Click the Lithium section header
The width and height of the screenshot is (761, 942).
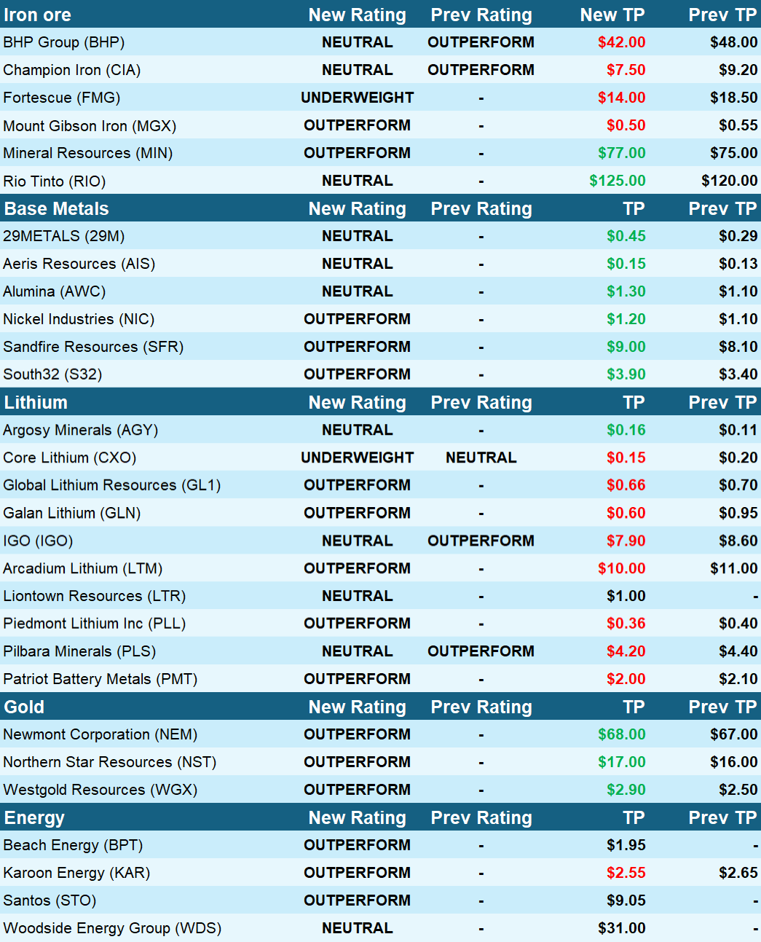[x=36, y=403]
